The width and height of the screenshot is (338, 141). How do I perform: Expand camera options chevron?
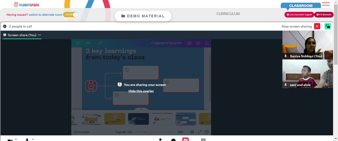click(x=16, y=139)
